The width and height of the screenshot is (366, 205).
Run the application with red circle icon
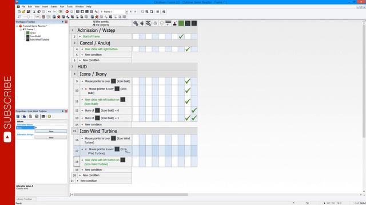[67, 11]
